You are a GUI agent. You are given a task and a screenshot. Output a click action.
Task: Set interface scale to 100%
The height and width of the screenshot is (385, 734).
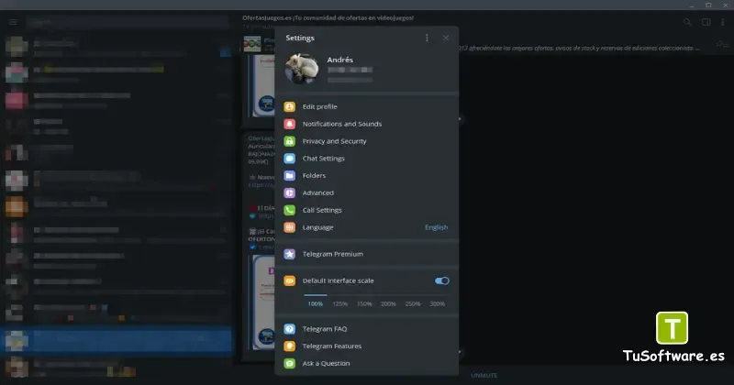coord(315,304)
